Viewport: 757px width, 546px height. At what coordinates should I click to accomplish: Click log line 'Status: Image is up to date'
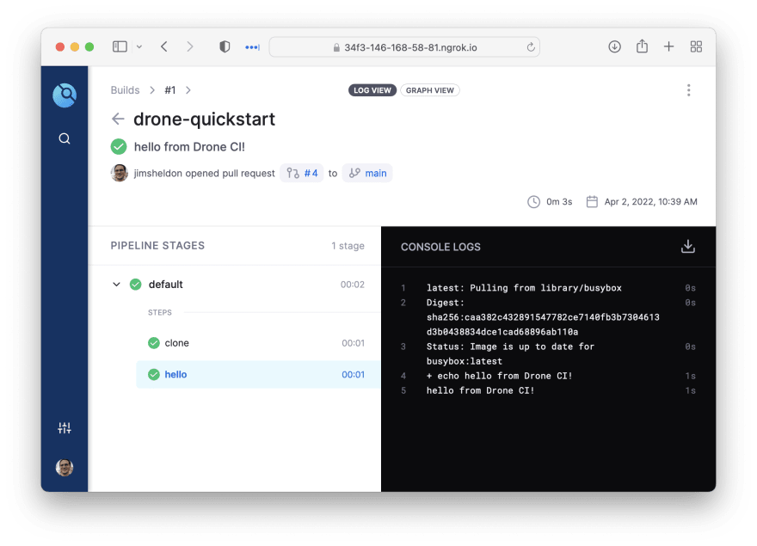click(x=510, y=353)
